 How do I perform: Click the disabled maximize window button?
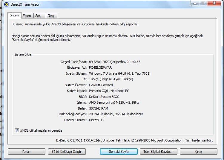(203, 3)
